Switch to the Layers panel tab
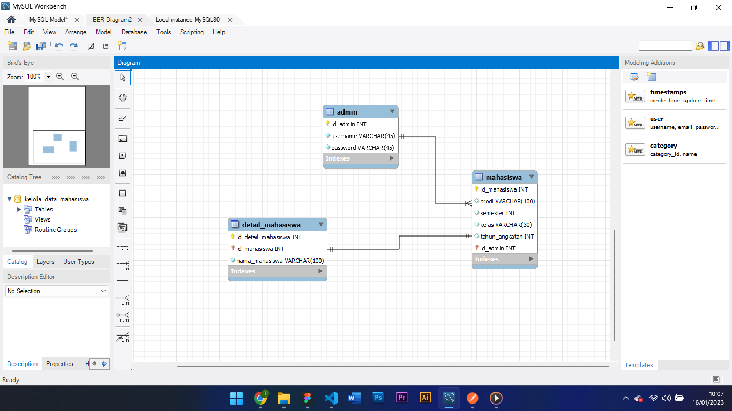 click(45, 262)
